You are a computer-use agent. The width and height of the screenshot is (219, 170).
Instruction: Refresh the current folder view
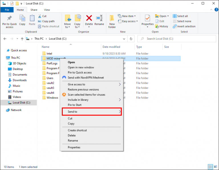pos(131,39)
